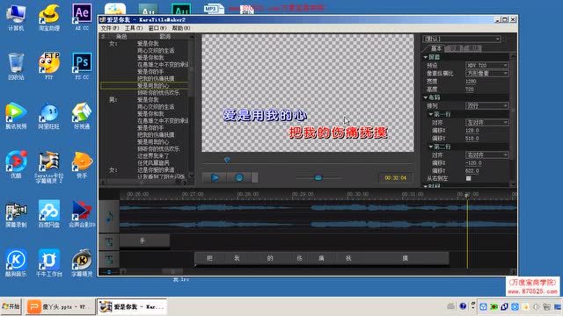The image size is (563, 316).
Task: Click the narrow gray button right of record
Action: coord(255,177)
